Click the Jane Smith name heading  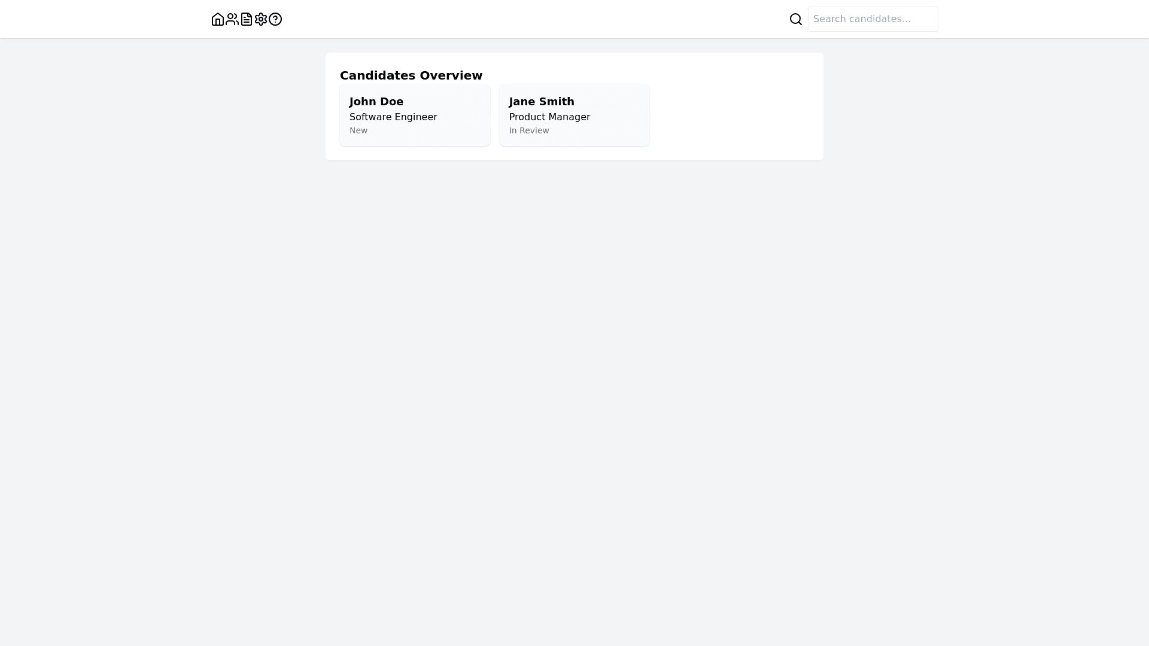[x=542, y=102]
